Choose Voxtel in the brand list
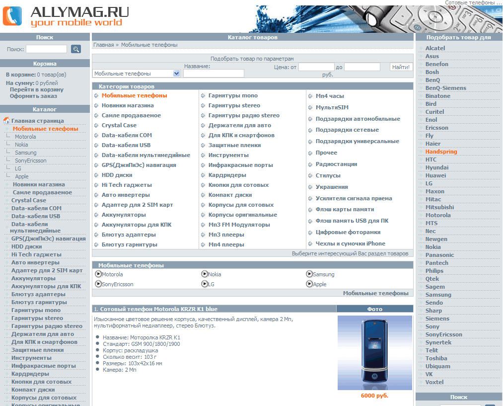Viewport: 503px width, 406px height. click(x=434, y=382)
